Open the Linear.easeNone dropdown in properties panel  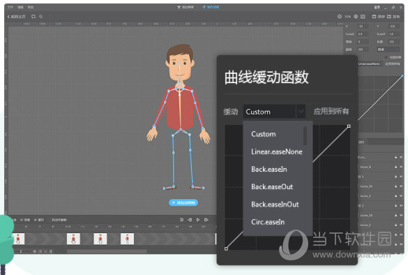click(370, 64)
